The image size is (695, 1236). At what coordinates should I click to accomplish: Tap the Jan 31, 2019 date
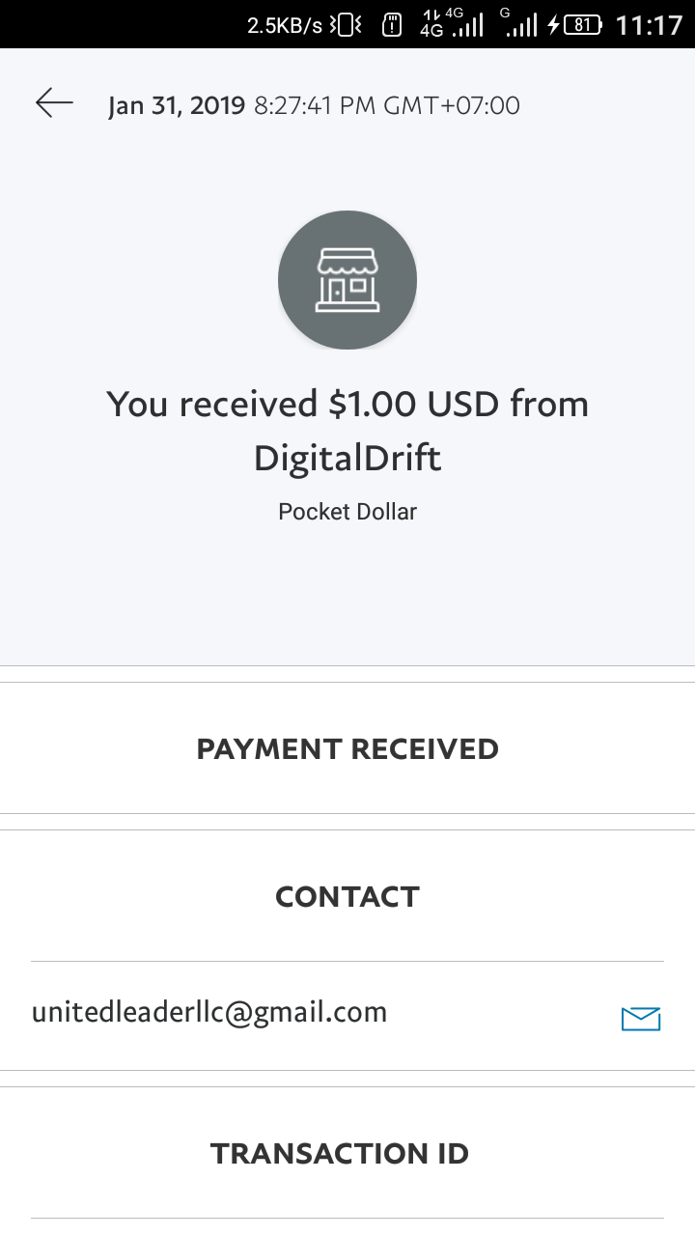pos(177,105)
